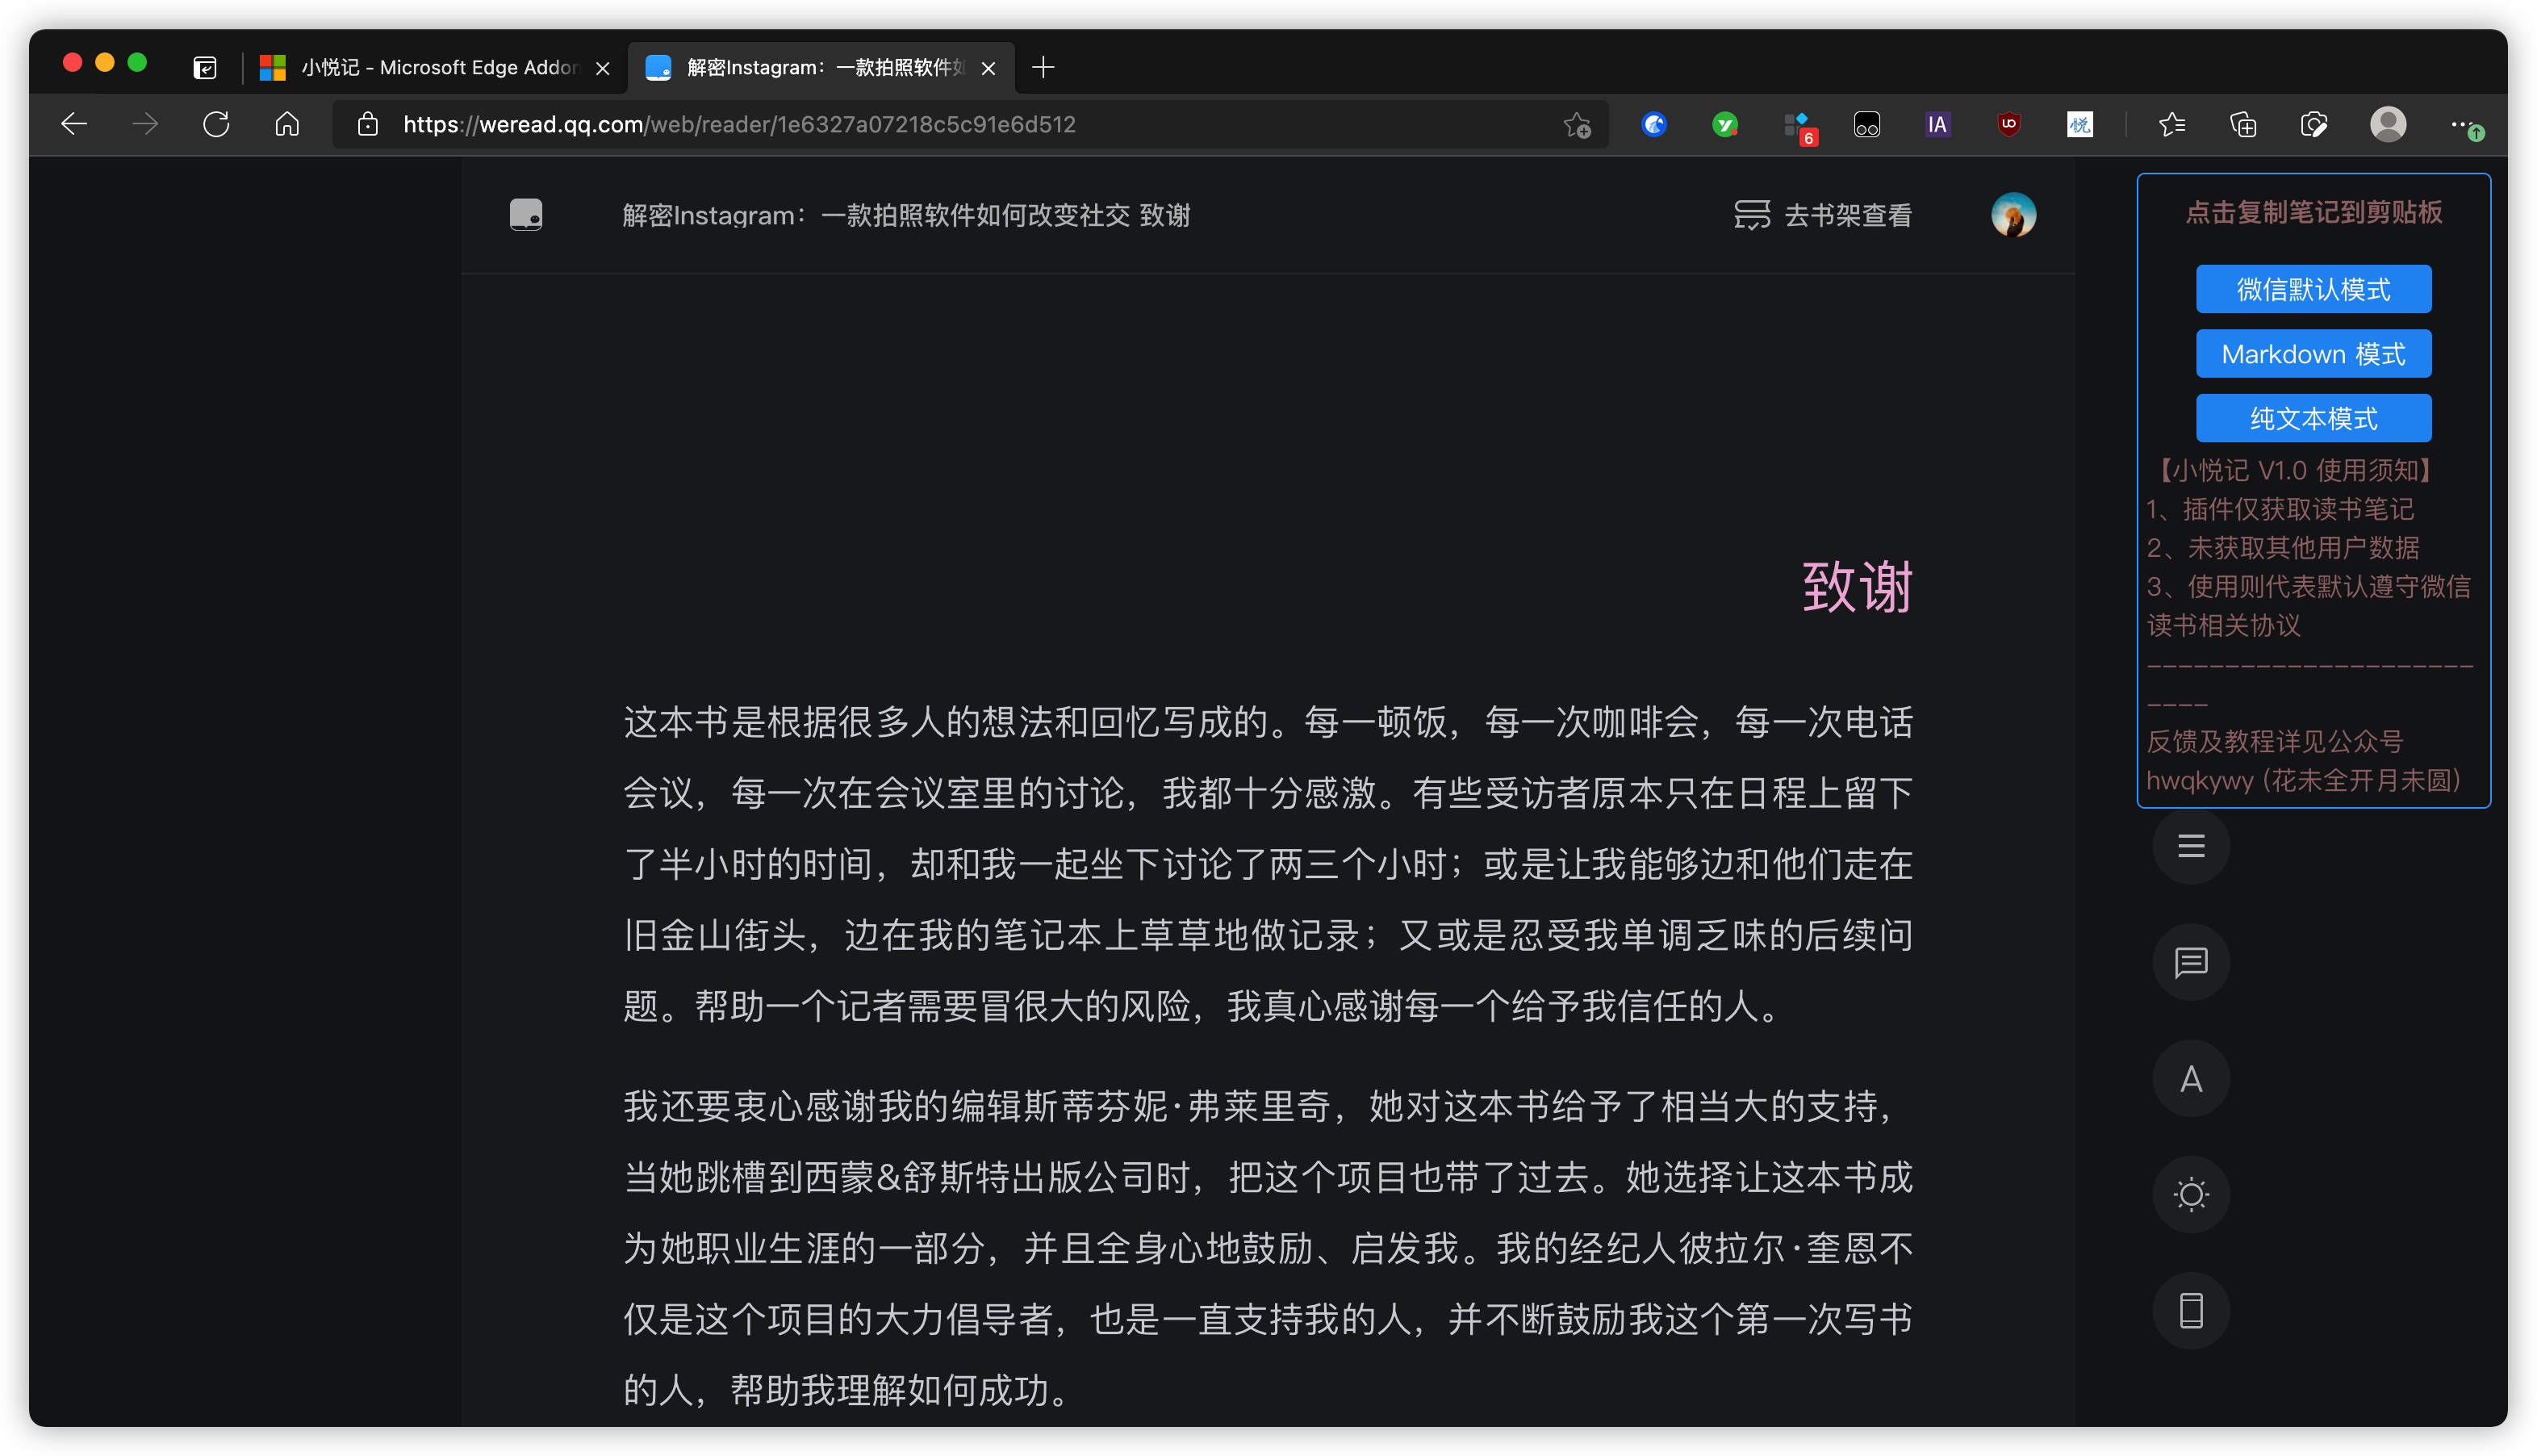Click the address bar URL field

click(900, 125)
